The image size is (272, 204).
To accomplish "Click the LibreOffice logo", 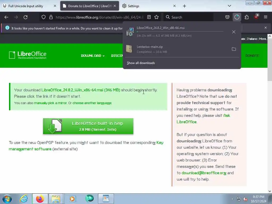I will point(28,55).
